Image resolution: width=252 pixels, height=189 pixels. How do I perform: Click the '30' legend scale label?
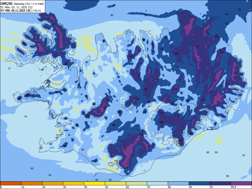tap(65, 187)
